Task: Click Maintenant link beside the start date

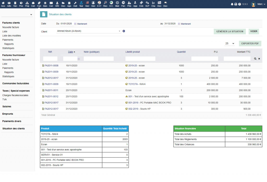Action: click(82, 24)
